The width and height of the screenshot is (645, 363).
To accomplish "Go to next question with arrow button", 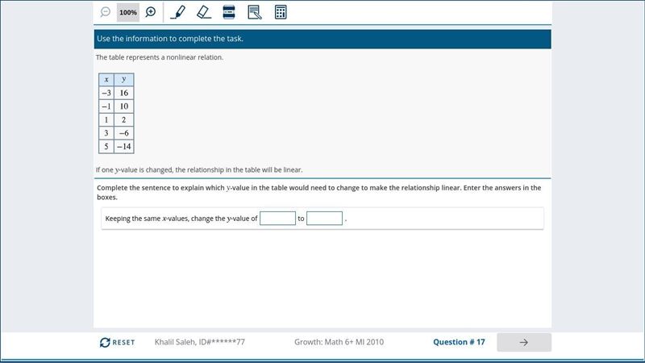I will tap(523, 342).
